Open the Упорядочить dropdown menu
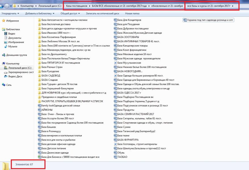 click(10, 13)
